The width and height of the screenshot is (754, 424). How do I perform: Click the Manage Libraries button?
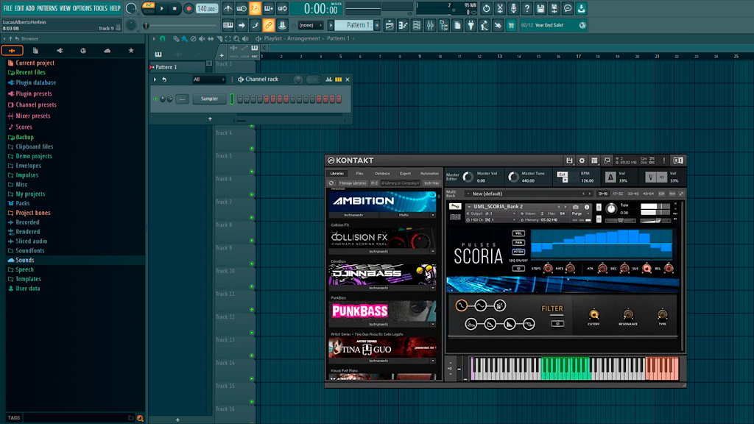[353, 183]
